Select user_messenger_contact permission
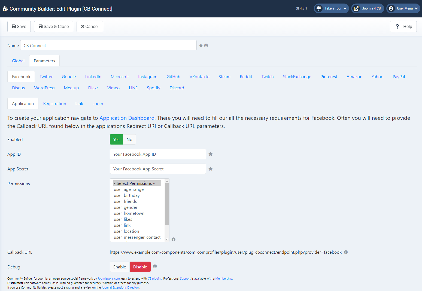This screenshot has width=422, height=291. pos(137,237)
